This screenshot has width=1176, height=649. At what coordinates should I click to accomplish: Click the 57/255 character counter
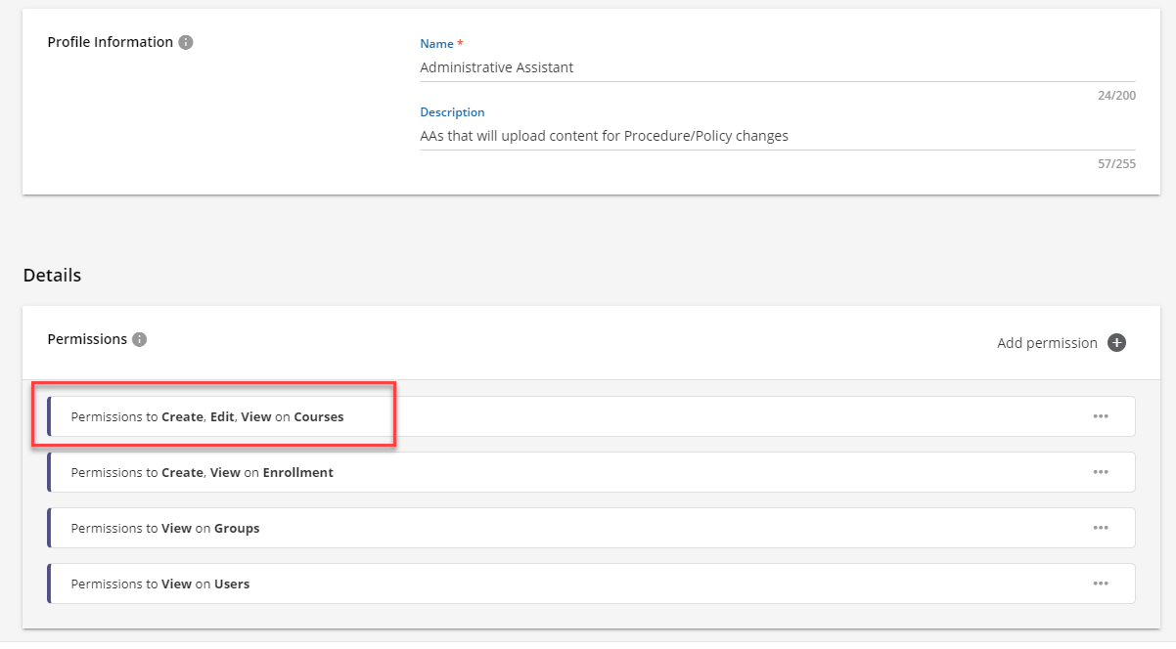1116,164
